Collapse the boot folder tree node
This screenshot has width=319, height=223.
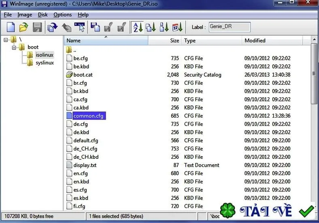coord(14,48)
